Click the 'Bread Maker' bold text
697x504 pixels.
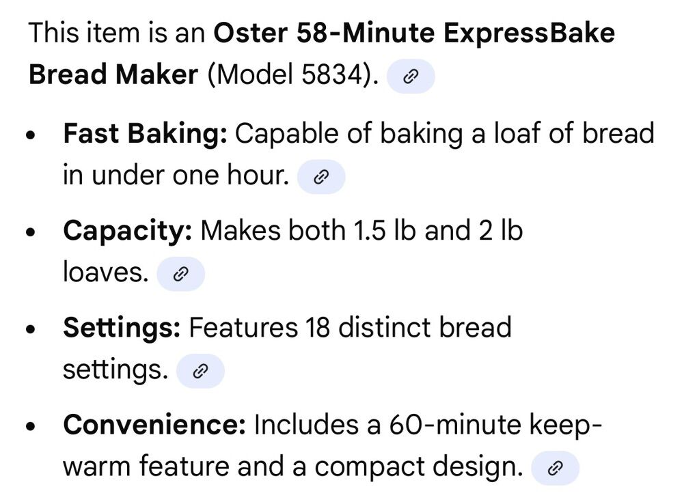113,74
